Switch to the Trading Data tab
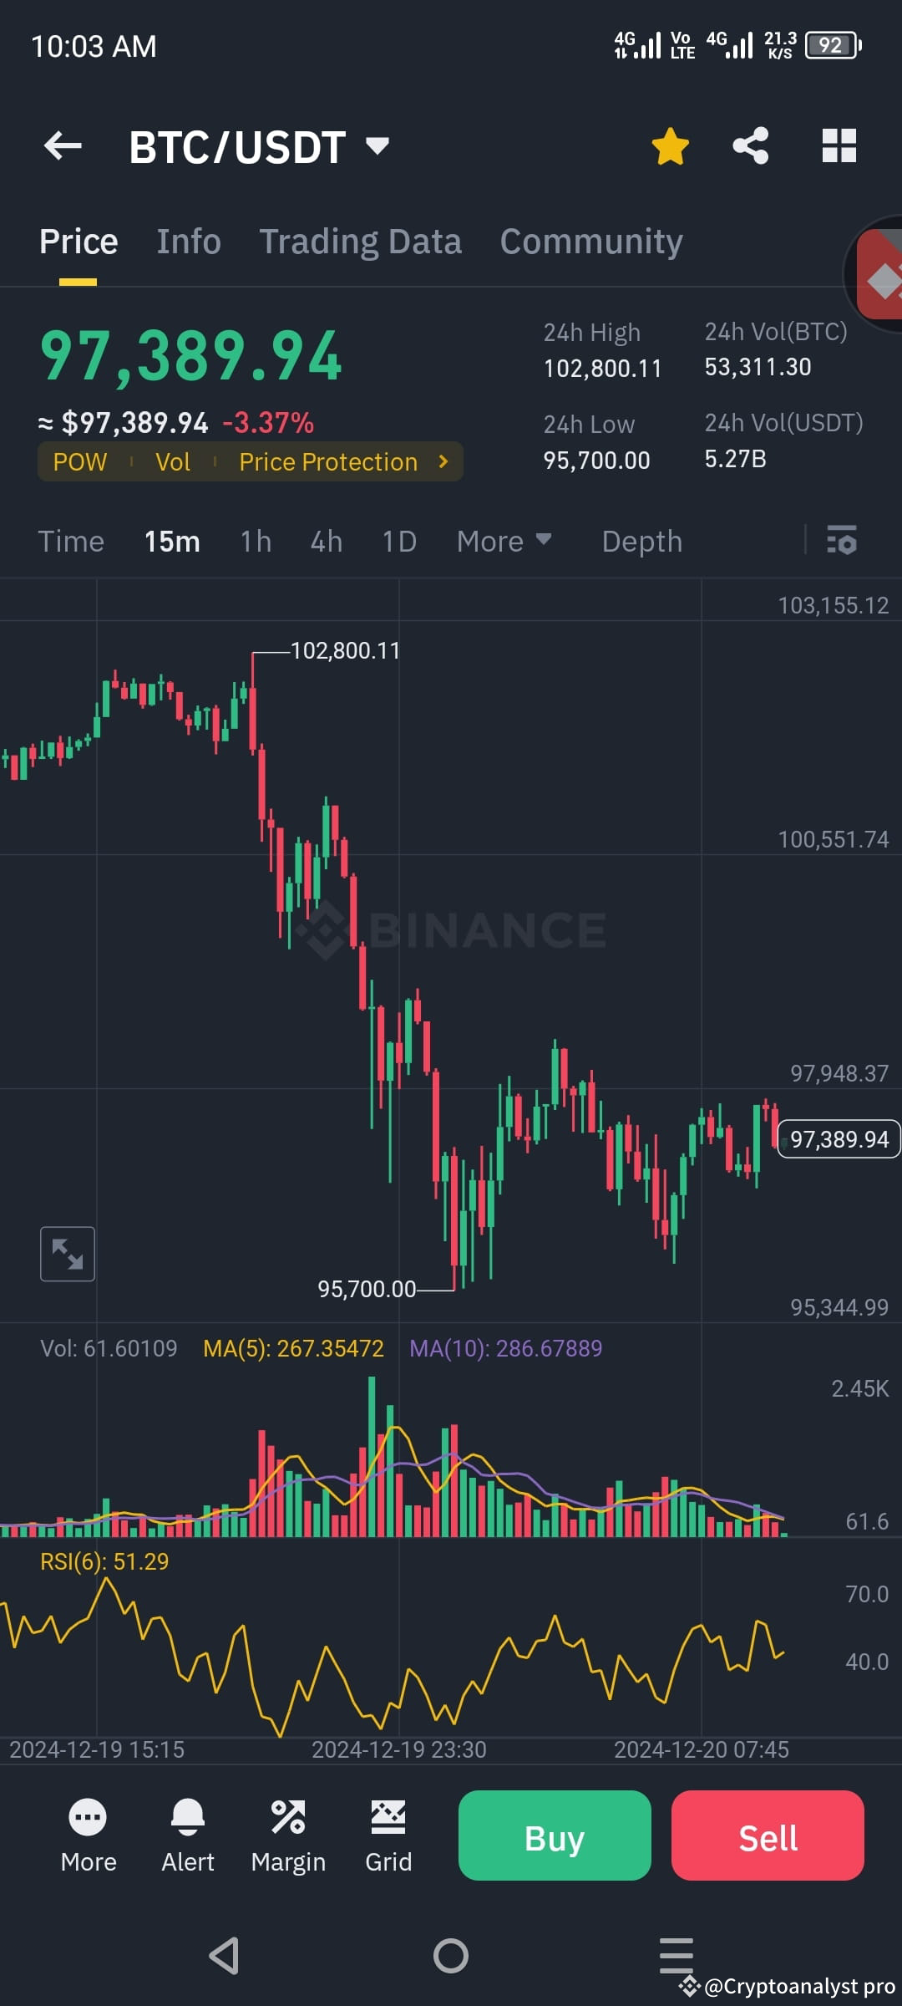This screenshot has height=2006, width=902. (x=361, y=241)
